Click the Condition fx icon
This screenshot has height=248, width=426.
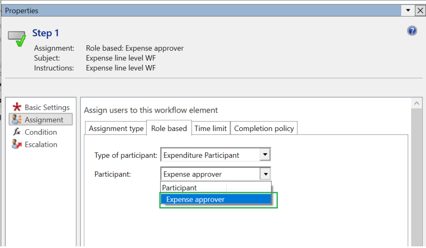(17, 132)
